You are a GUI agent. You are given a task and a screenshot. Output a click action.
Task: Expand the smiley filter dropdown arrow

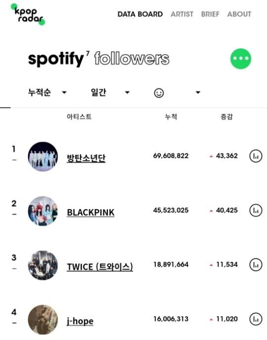pos(198,93)
